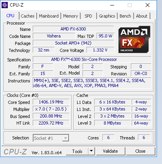Click the Core Speed value field
This screenshot has height=164, width=162.
pyautogui.click(x=51, y=102)
